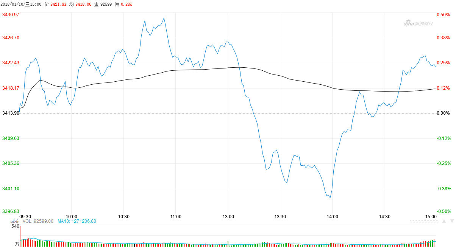The image size is (456, 247).
Task: Click the date 2018/01/10 header text
Action: coord(12,4)
